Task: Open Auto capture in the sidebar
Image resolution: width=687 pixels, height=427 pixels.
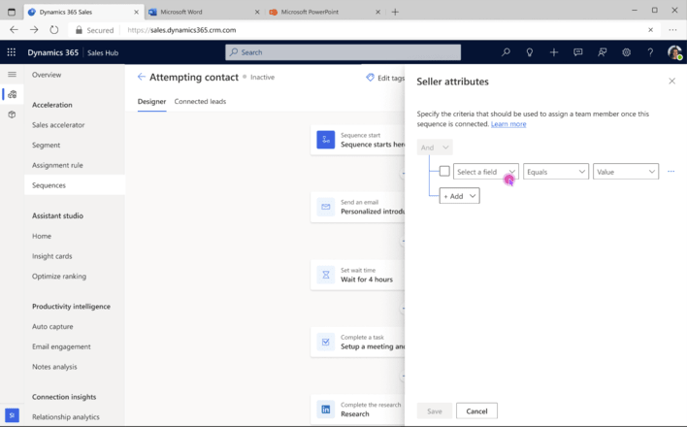Action: click(x=52, y=327)
